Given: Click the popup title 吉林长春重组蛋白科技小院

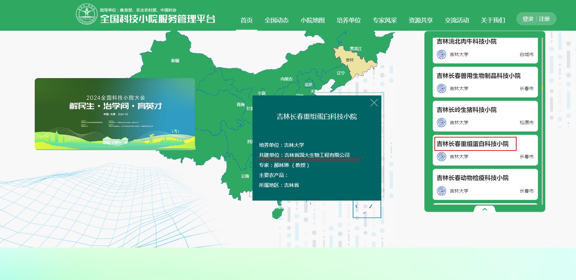Looking at the screenshot, I should 317,116.
